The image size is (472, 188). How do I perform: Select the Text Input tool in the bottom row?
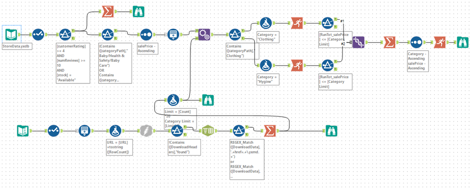click(x=23, y=131)
